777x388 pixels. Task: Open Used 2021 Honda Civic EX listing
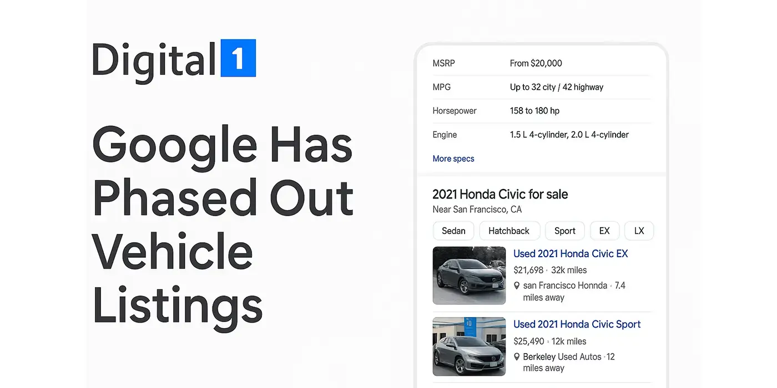[x=571, y=254]
